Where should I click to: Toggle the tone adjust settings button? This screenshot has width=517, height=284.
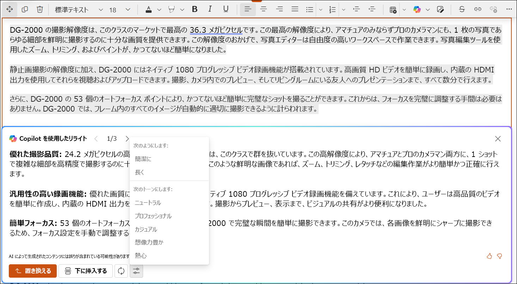click(x=136, y=271)
